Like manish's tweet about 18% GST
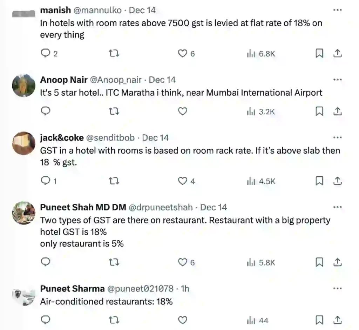The height and width of the screenshot is (330, 359). (182, 53)
